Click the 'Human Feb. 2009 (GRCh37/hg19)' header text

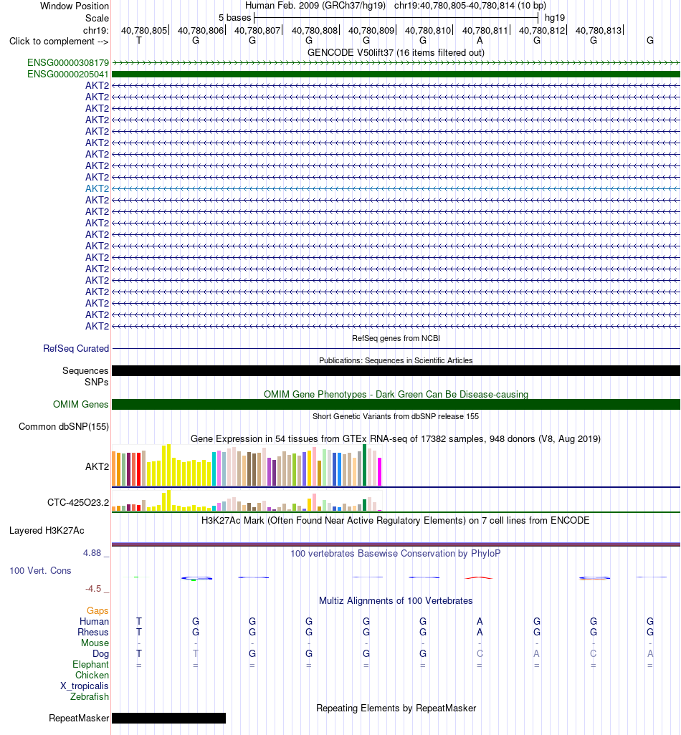pyautogui.click(x=315, y=6)
